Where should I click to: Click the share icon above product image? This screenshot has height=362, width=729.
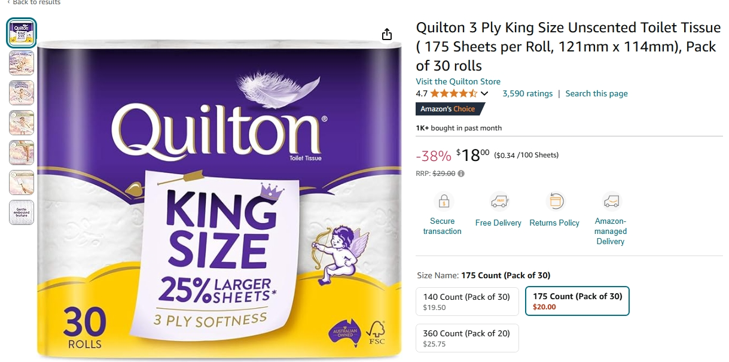[x=387, y=34]
